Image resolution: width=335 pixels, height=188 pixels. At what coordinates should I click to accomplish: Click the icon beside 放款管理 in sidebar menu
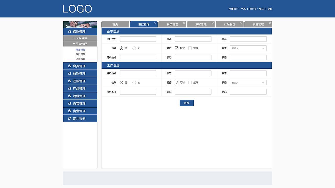(70, 74)
